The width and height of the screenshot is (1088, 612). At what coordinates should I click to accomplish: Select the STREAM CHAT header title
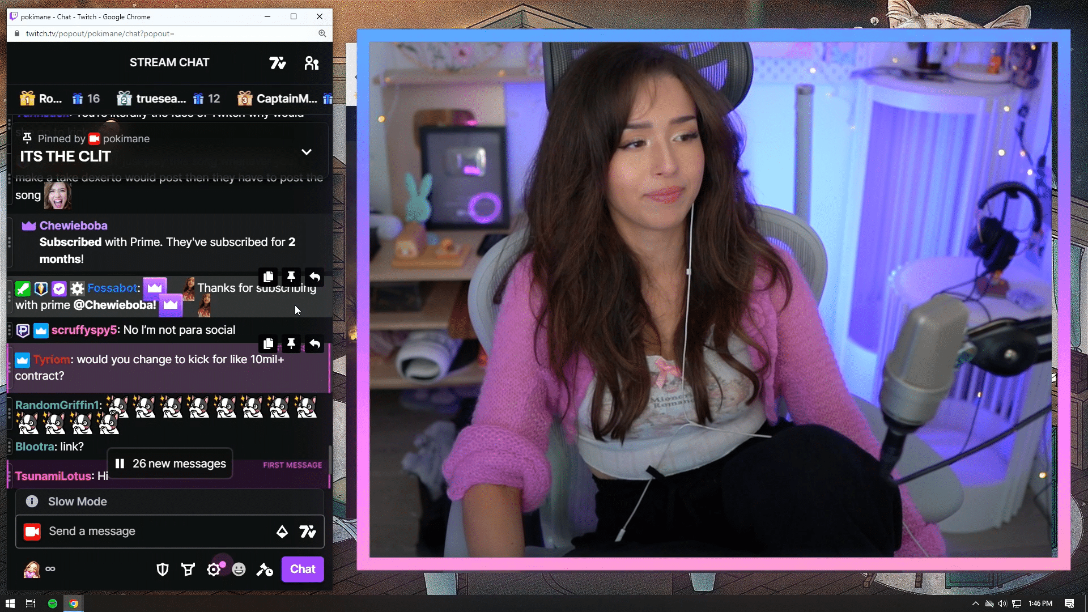[169, 62]
